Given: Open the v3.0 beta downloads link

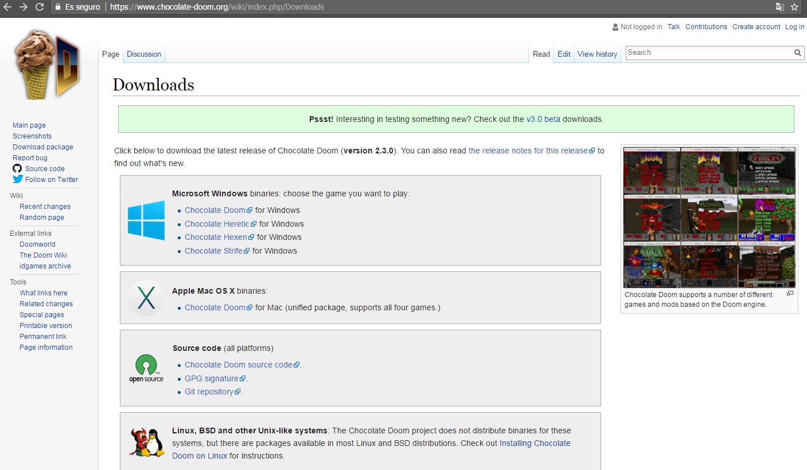Looking at the screenshot, I should tap(543, 120).
